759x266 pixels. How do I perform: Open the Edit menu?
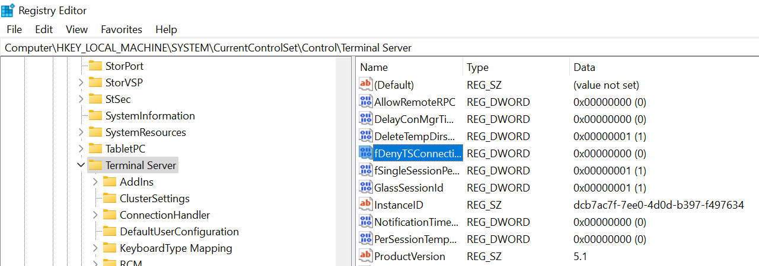[x=44, y=29]
